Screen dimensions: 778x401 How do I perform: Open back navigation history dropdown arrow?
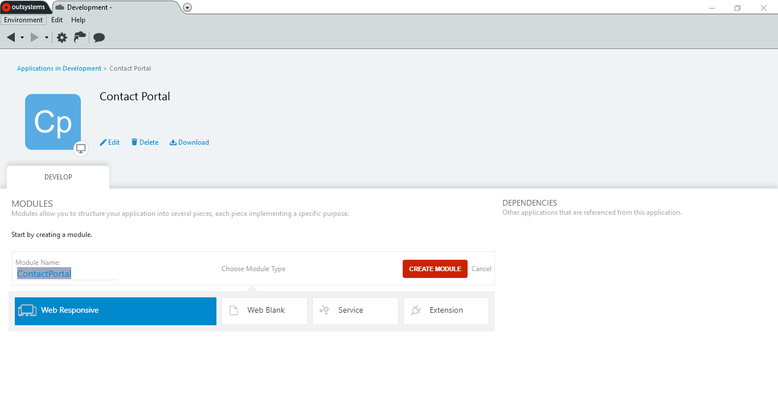(22, 38)
